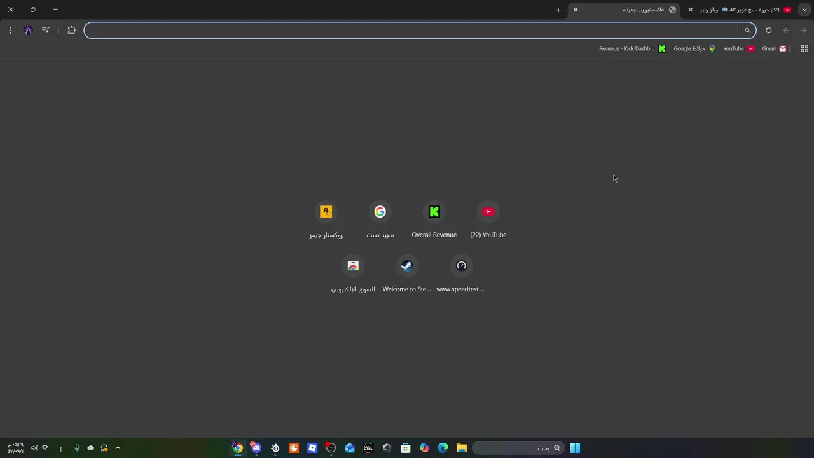Open the Extensions puzzle icon
The height and width of the screenshot is (458, 814).
coord(71,30)
